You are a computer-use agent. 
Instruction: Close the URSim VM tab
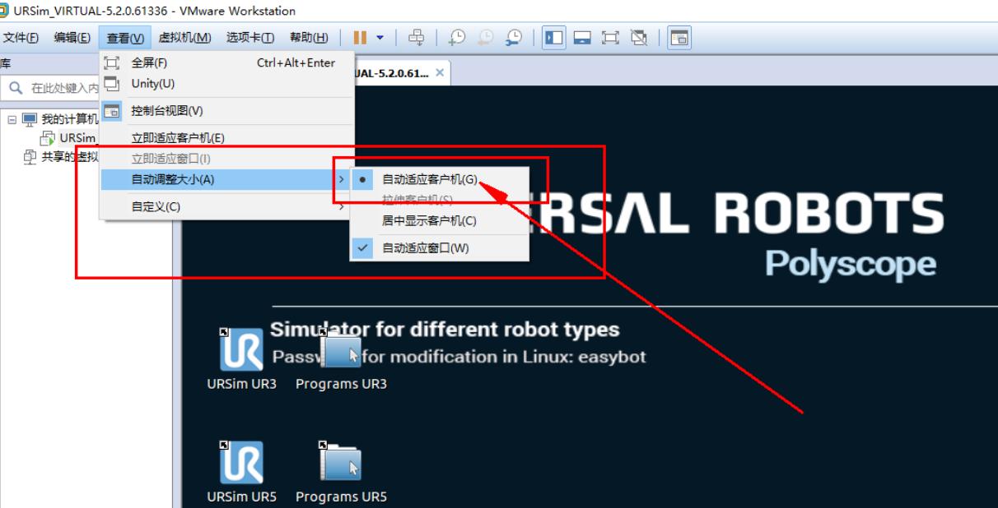[x=440, y=72]
